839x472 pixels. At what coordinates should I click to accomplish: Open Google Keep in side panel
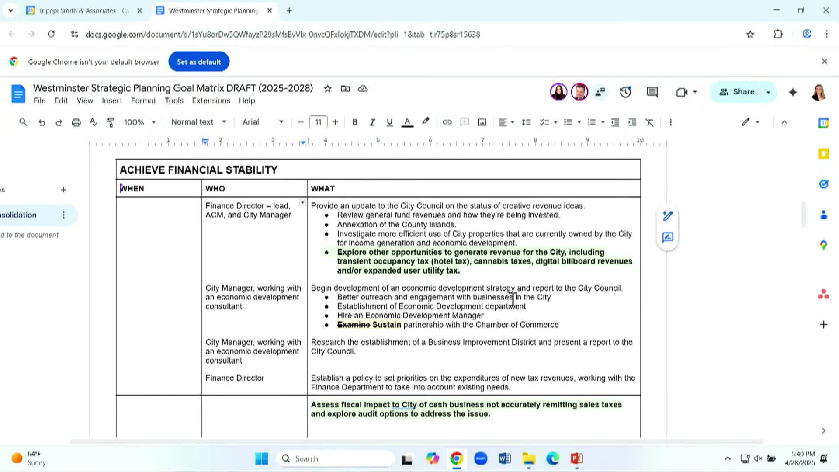click(823, 154)
